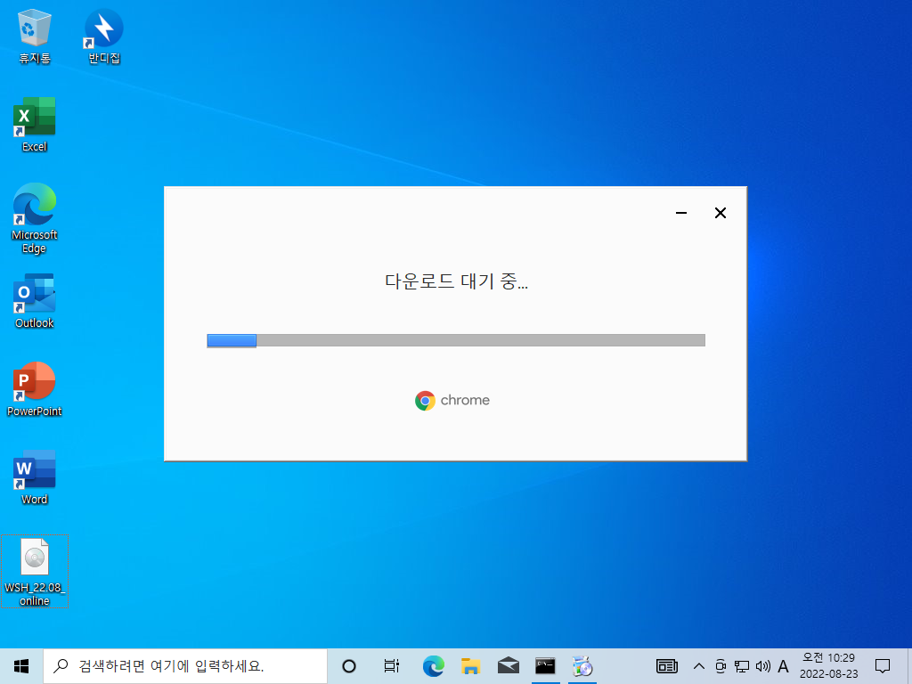Open Cortana circle button on taskbar
The width and height of the screenshot is (912, 684).
click(x=349, y=666)
